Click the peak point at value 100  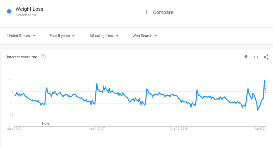click(264, 80)
